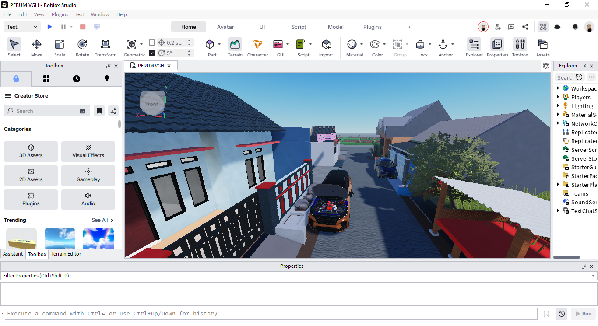Toggle the rotate snapping checkbox
The width and height of the screenshot is (598, 326).
pos(152,53)
